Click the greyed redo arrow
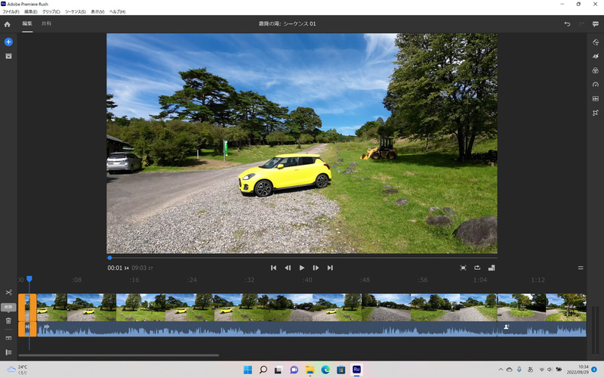Viewport: 604px width, 378px height. (581, 24)
